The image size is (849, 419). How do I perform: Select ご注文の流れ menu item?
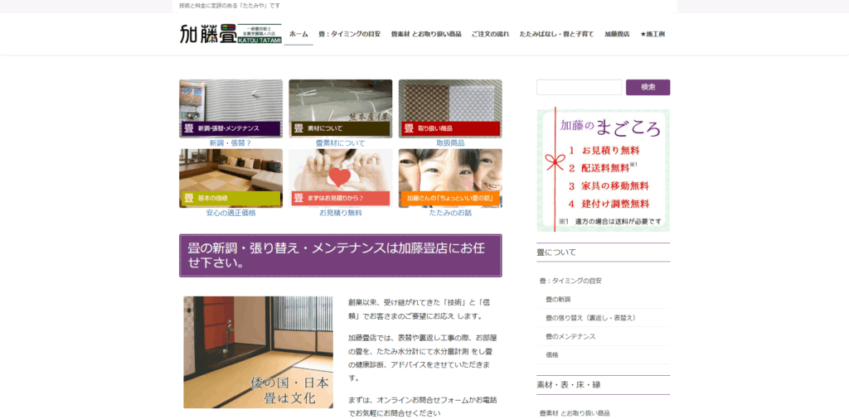[490, 34]
